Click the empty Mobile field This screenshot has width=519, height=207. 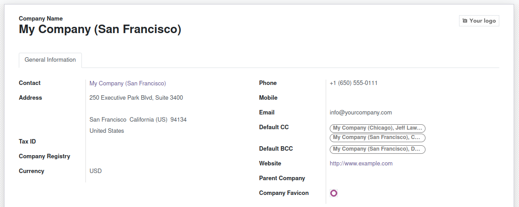click(x=413, y=98)
